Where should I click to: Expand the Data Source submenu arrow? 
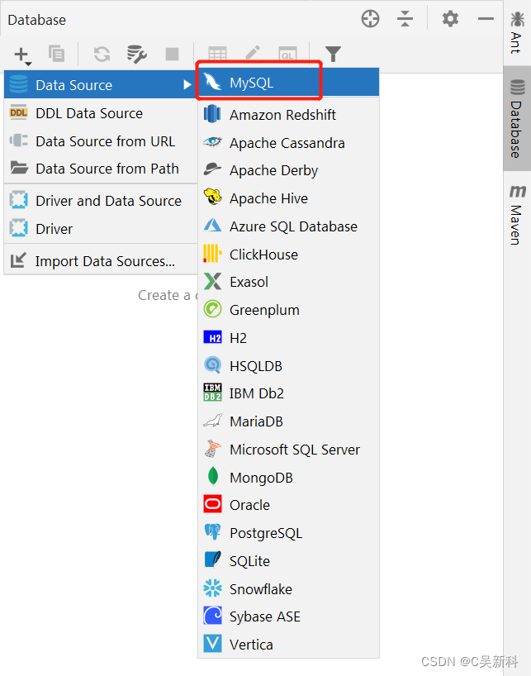(187, 84)
